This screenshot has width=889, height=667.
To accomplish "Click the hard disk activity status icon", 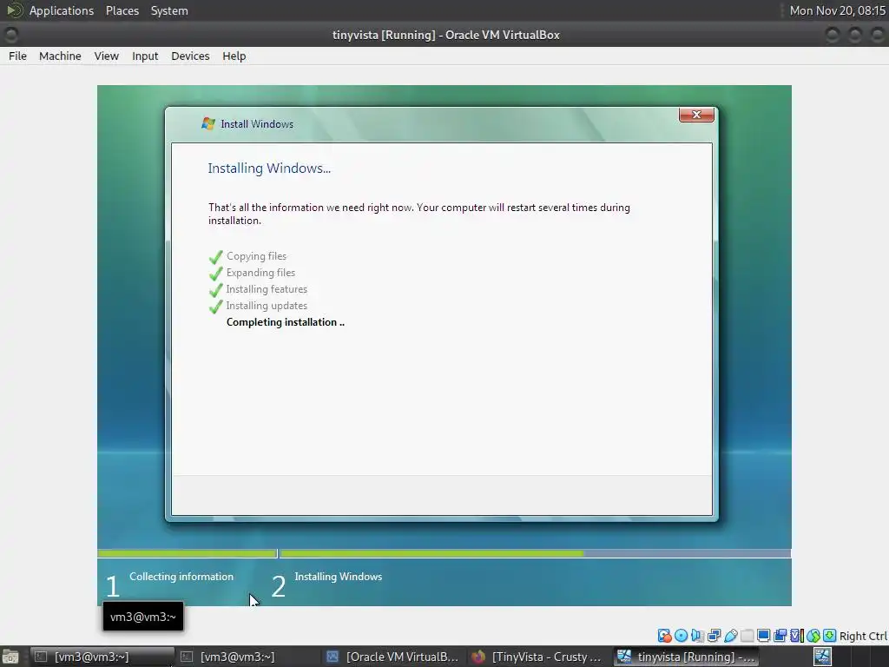I will click(664, 636).
